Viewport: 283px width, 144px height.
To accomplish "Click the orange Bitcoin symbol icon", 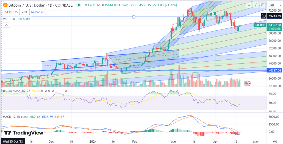I will 5,5.
